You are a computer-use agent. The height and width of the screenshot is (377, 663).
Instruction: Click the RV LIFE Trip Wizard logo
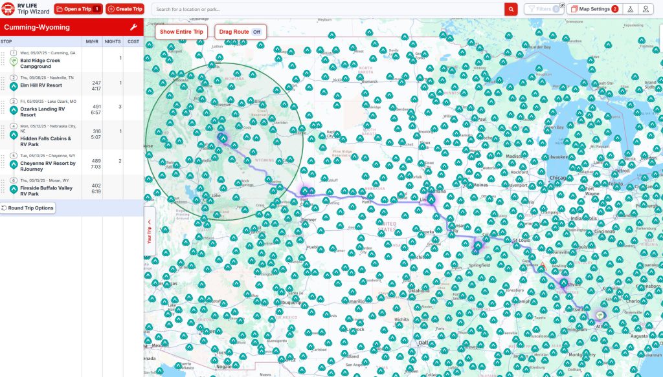(26, 8)
